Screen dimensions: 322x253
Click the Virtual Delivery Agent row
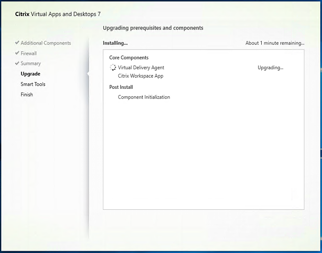pos(197,67)
